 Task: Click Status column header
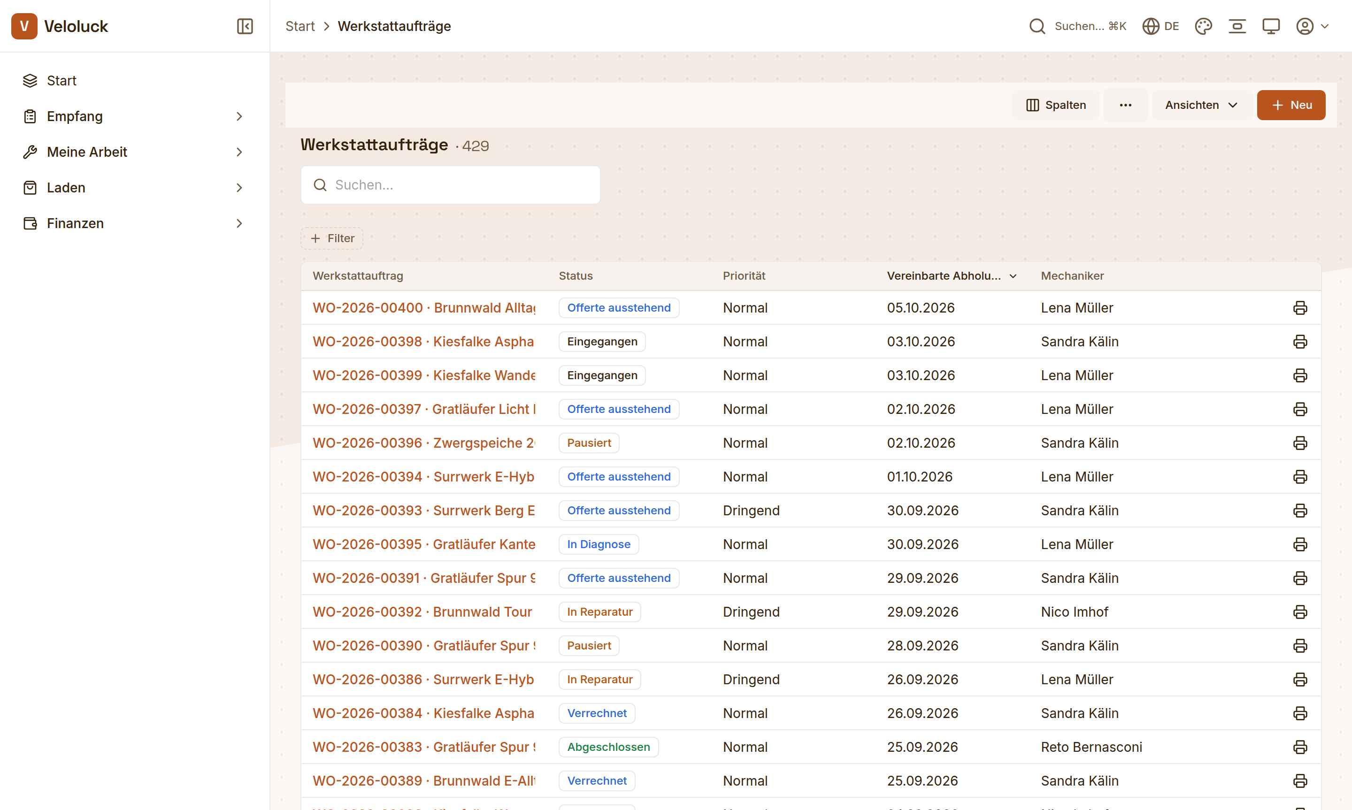(575, 276)
